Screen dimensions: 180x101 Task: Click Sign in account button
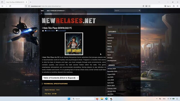point(167,6)
